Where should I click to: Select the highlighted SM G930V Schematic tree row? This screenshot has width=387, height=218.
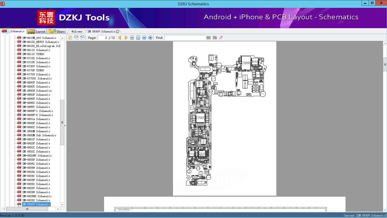[36, 204]
